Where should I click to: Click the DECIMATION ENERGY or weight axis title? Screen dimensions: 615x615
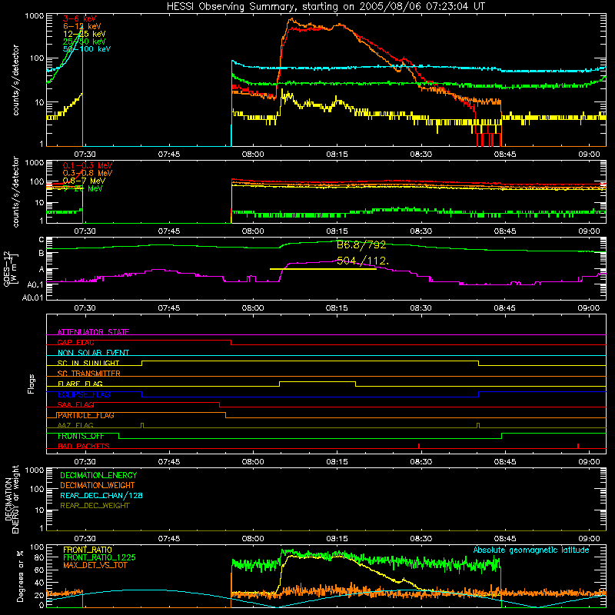coord(12,500)
